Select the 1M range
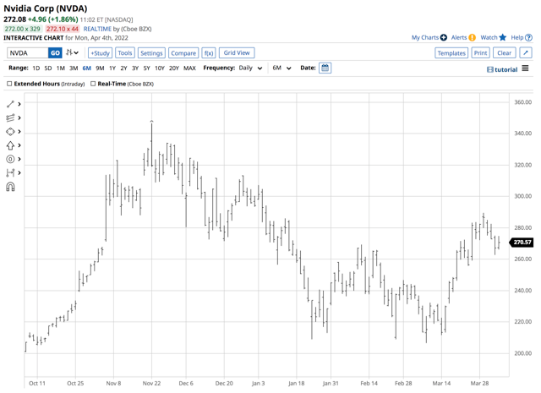 pos(61,68)
